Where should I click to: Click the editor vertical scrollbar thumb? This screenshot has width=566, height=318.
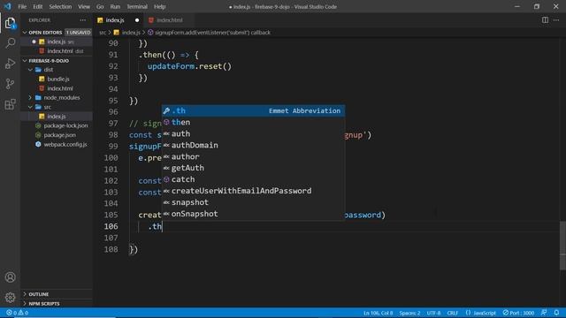click(x=562, y=246)
